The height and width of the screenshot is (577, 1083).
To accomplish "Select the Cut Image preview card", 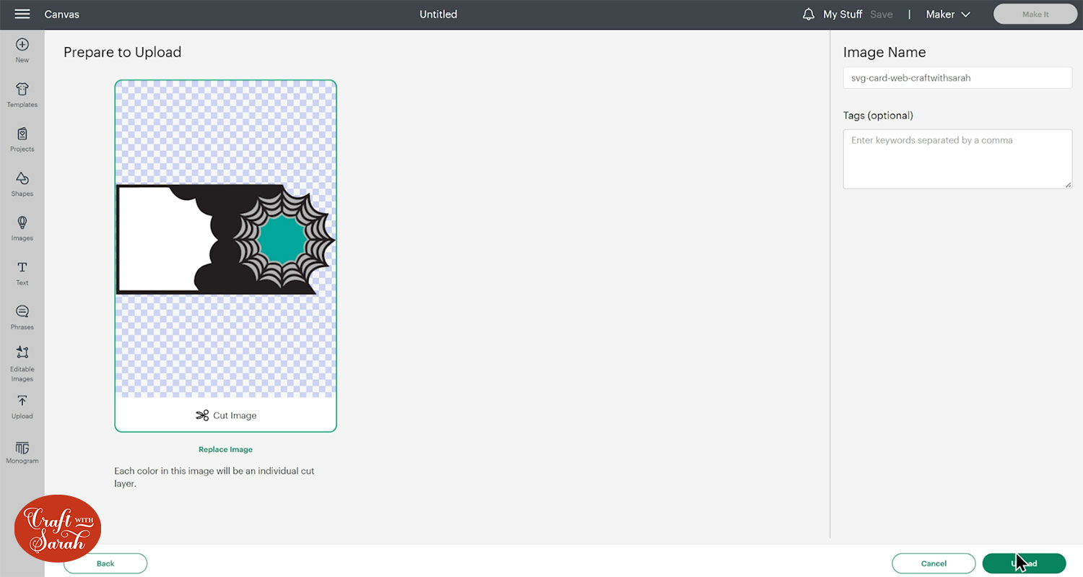I will 225,256.
